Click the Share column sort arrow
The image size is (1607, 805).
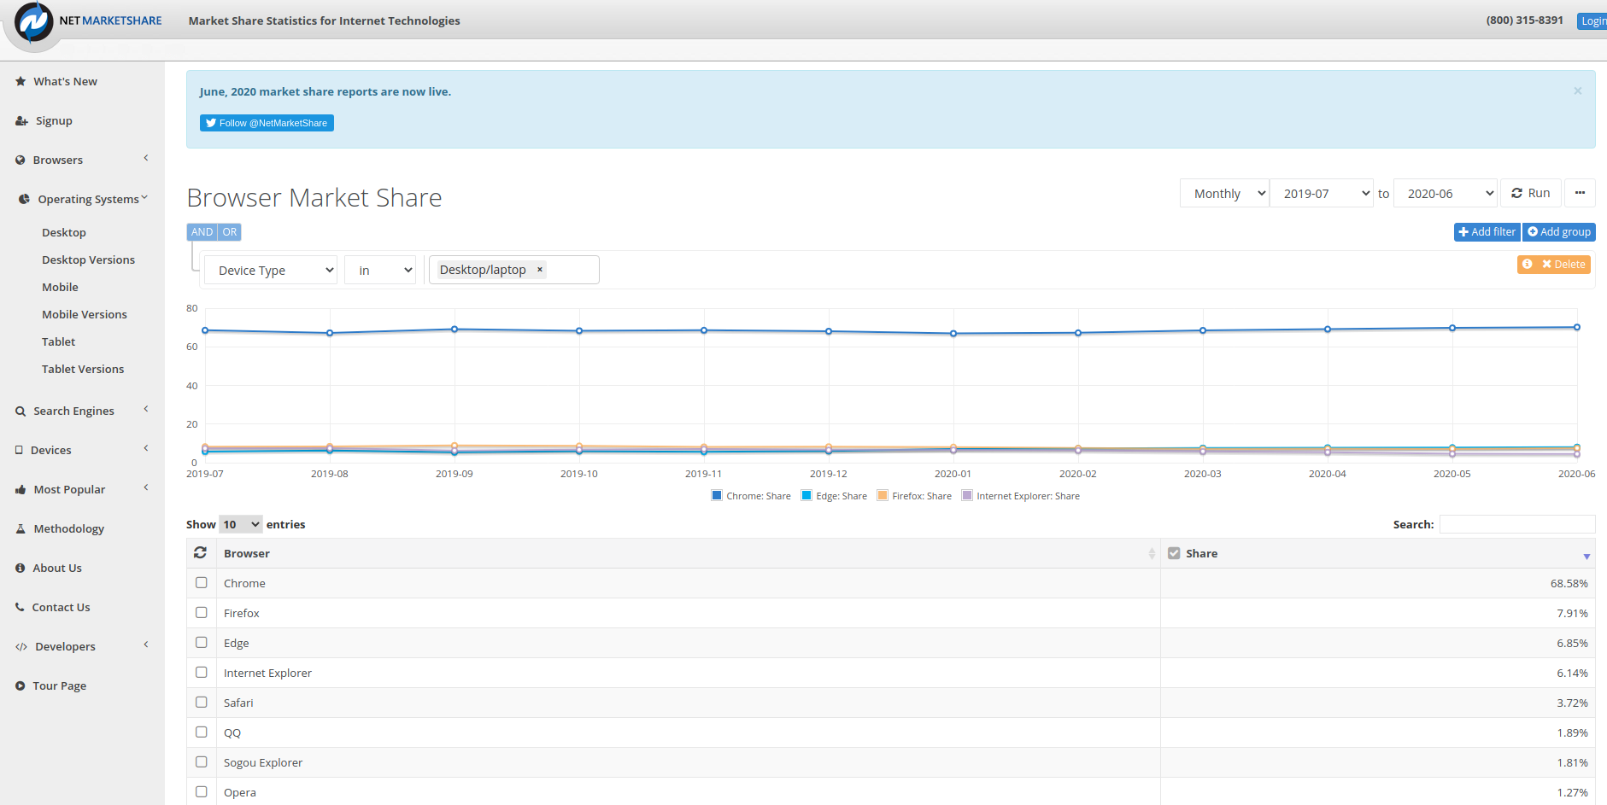pos(1586,556)
